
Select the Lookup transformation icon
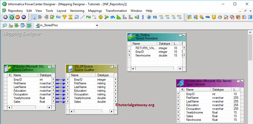click(x=76, y=17)
